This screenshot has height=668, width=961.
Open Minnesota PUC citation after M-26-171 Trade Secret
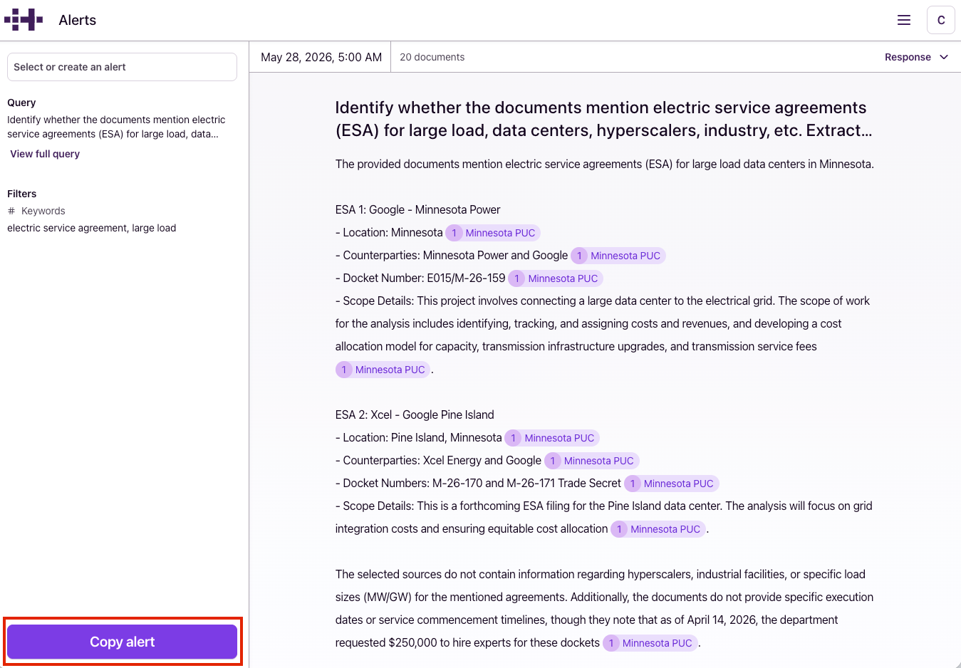[672, 484]
